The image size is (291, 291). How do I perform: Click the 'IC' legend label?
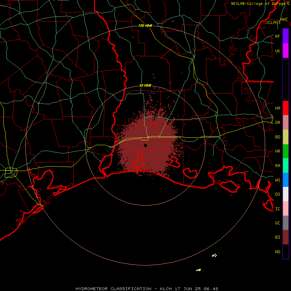(x=277, y=209)
